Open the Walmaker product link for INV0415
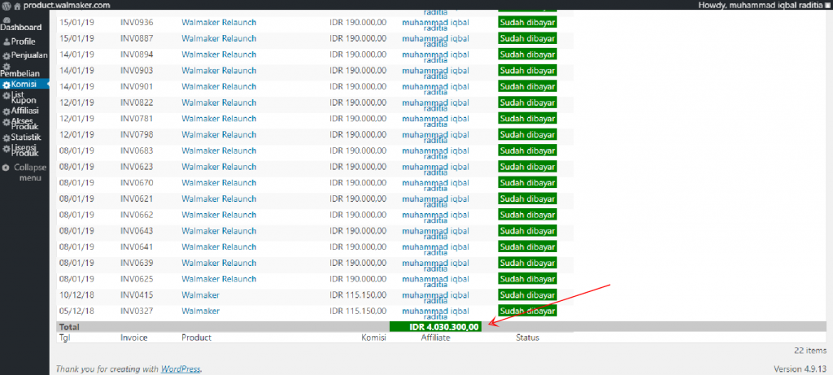Image resolution: width=833 pixels, height=375 pixels. pyautogui.click(x=200, y=294)
